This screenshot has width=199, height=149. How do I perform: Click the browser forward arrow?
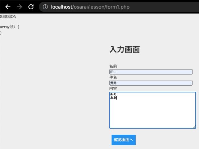[19, 7]
